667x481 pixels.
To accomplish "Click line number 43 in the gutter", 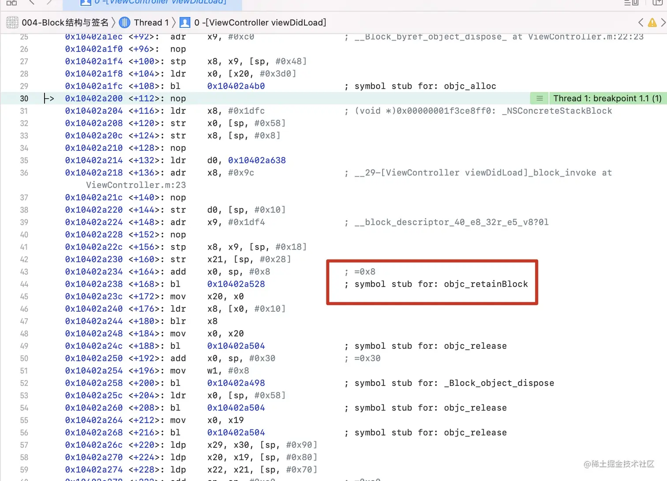I will coord(24,272).
